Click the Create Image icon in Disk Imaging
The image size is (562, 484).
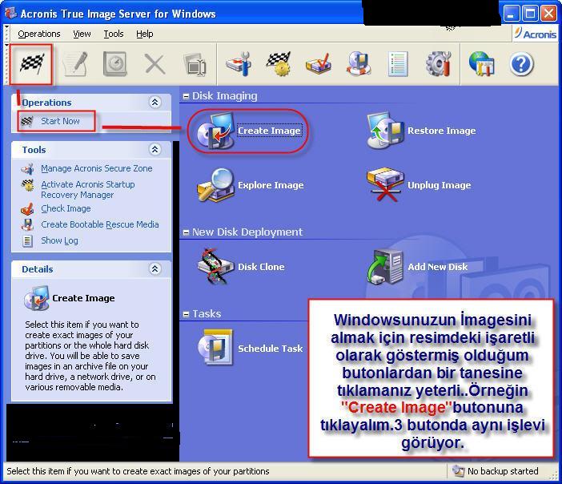(x=215, y=131)
